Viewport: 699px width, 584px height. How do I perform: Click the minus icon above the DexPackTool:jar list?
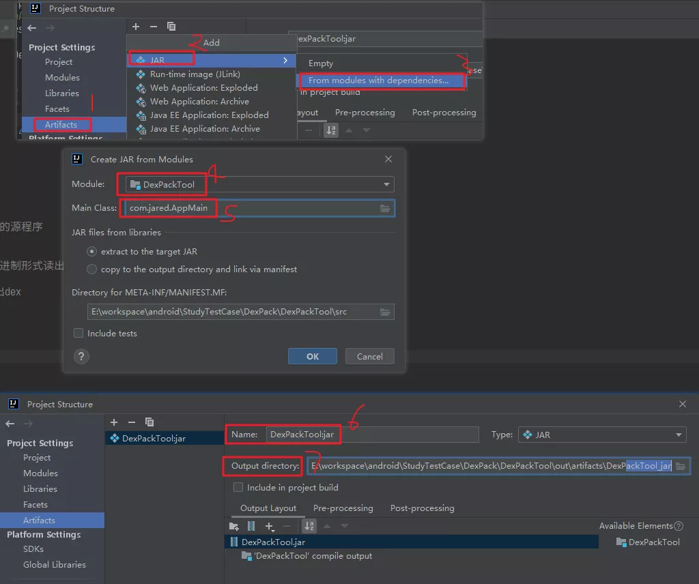pos(132,422)
